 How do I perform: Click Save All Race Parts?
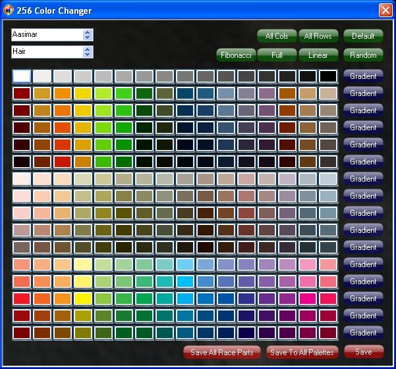point(222,353)
